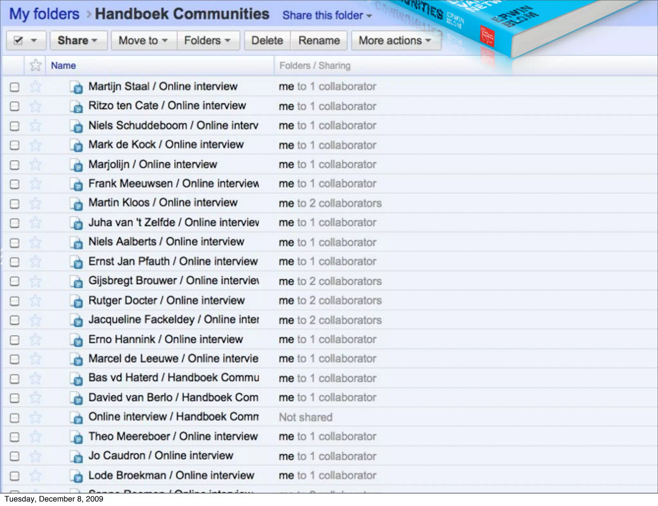Star the Mark de Kock document
Viewport: 658px width, 506px height.
click(x=35, y=145)
